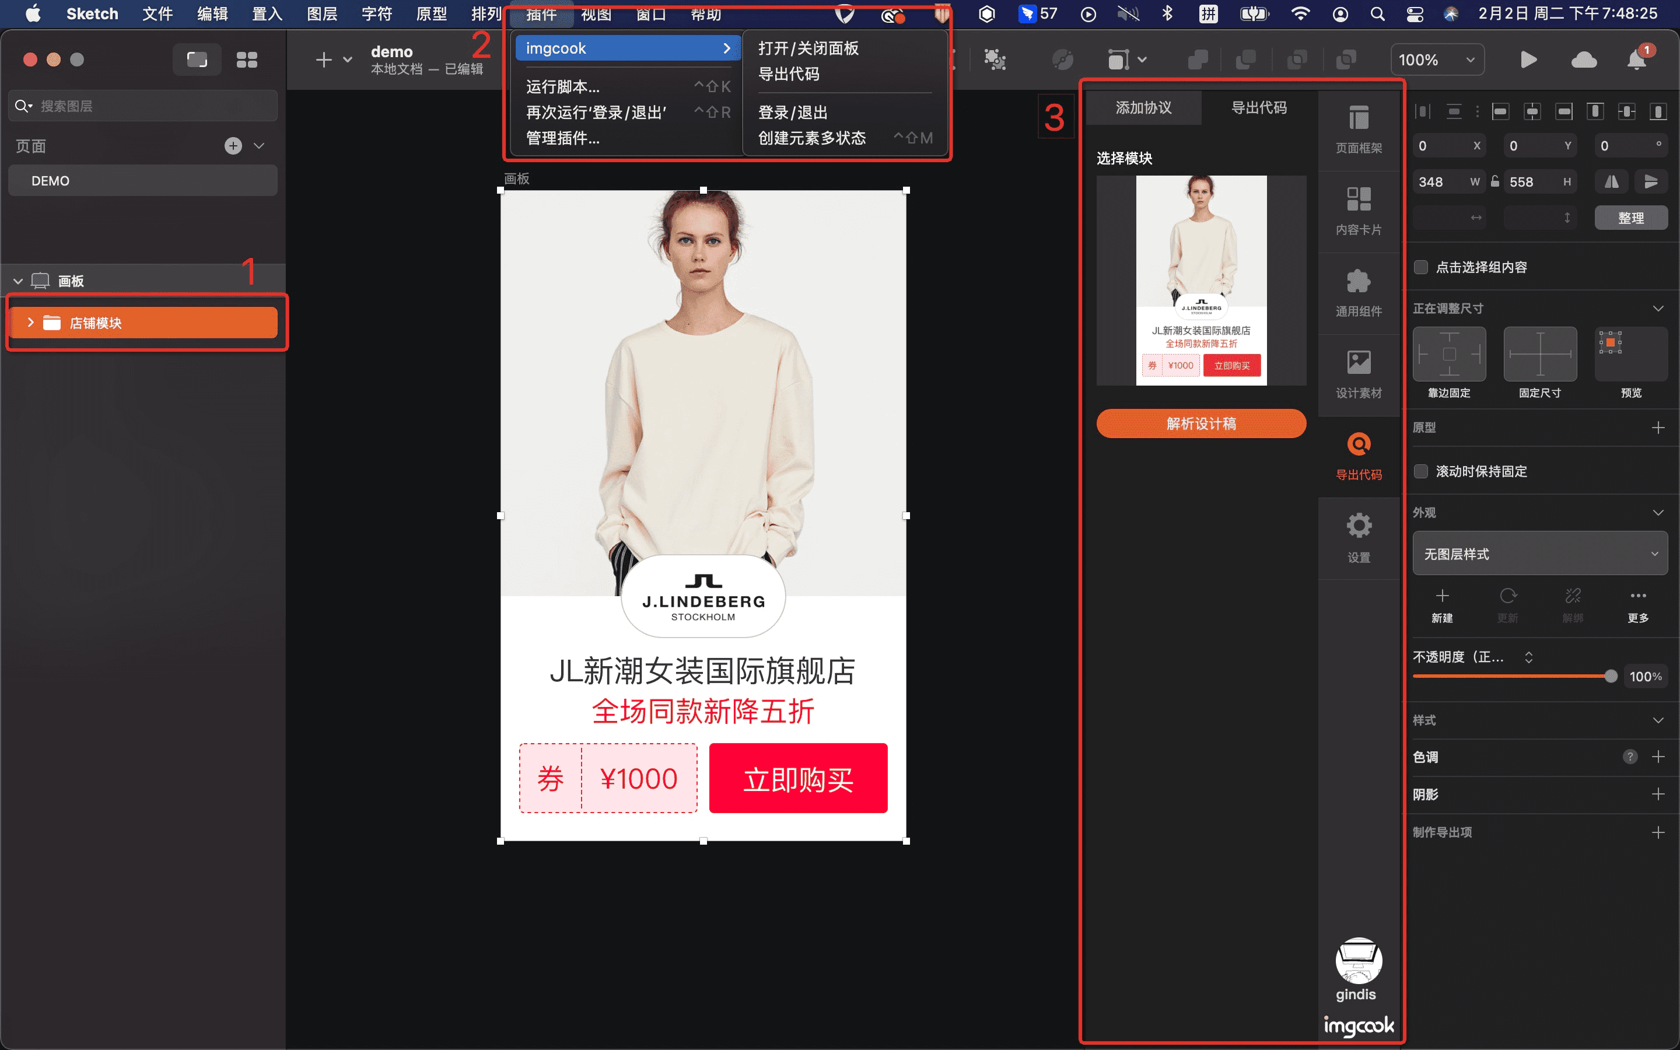Select 靠边固定 resizing option
1680x1050 pixels.
1450,354
